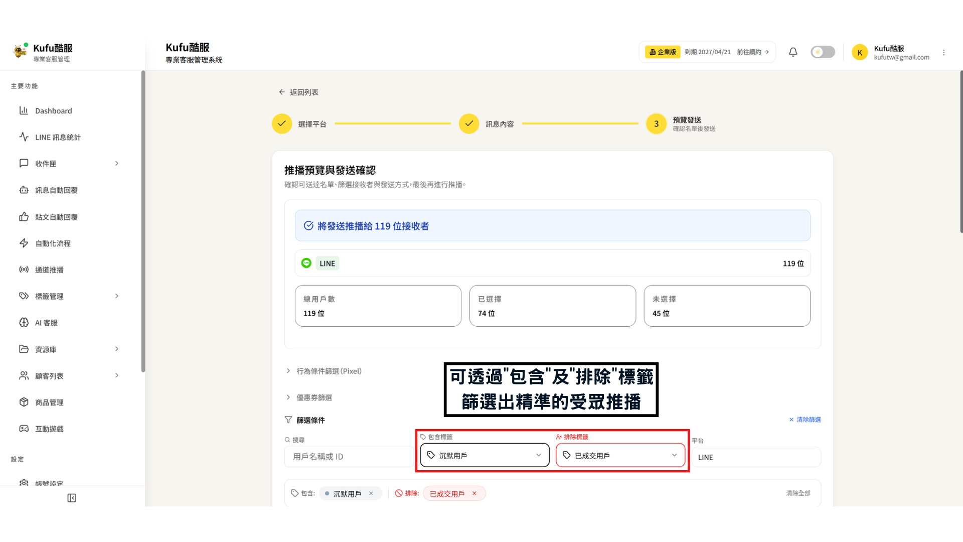The width and height of the screenshot is (963, 542).
Task: Click the 篩選條件 funnel icon
Action: pos(288,420)
